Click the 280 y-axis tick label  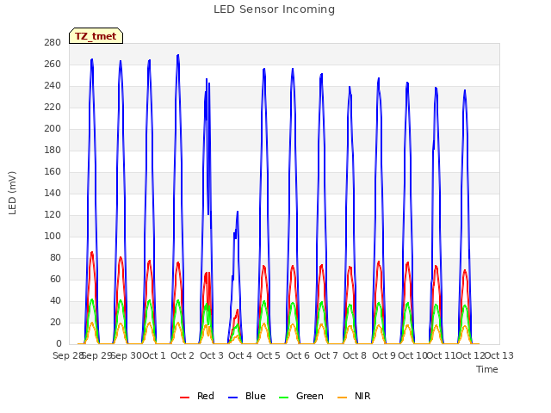[53, 43]
